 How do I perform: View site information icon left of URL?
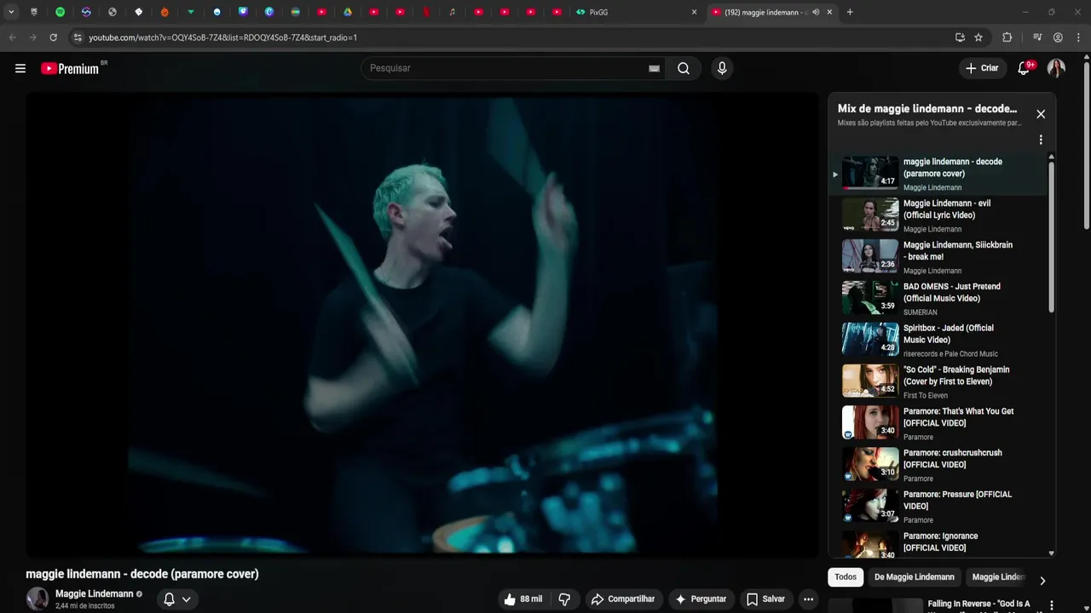click(x=78, y=37)
